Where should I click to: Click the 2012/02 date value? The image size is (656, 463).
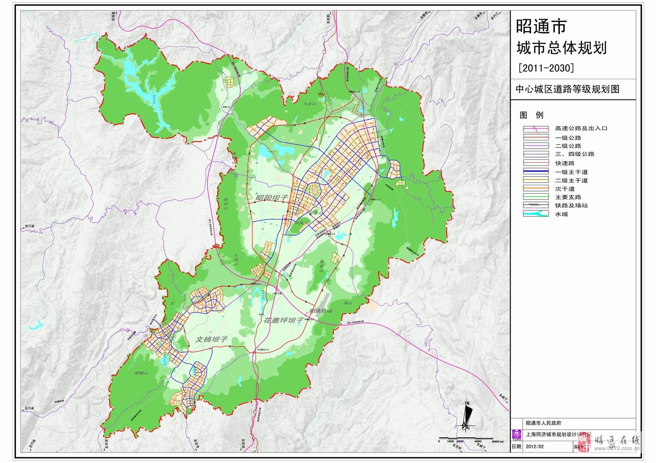coord(534,446)
